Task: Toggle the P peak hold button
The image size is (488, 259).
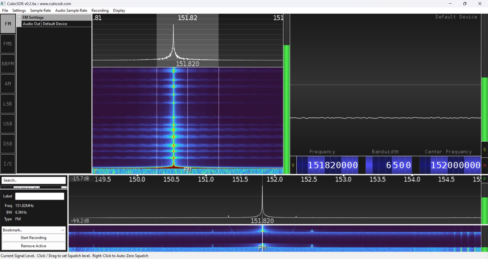Action: click(x=484, y=179)
